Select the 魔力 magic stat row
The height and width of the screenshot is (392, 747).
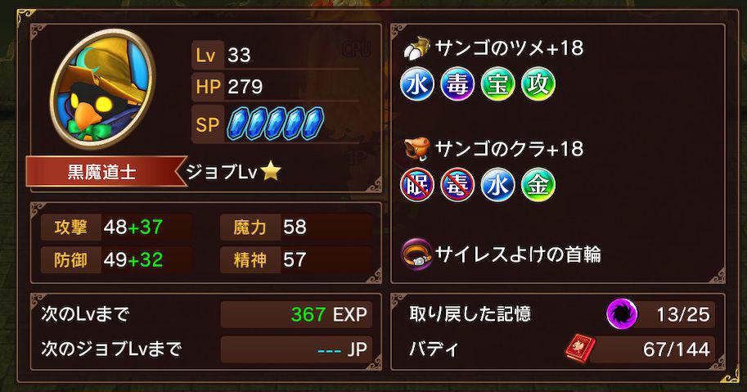(x=296, y=228)
